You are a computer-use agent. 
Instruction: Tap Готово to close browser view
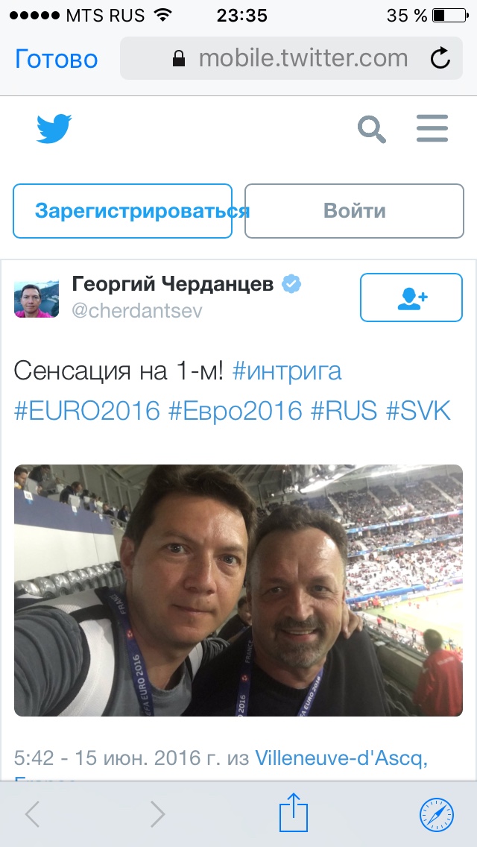(56, 59)
